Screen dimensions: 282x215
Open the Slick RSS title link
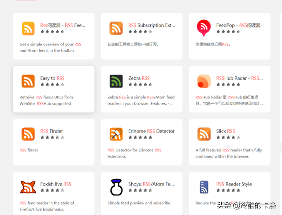pyautogui.click(x=226, y=131)
